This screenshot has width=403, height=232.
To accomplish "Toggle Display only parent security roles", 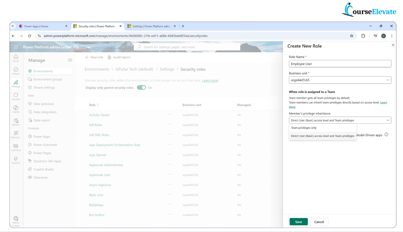I will point(141,88).
